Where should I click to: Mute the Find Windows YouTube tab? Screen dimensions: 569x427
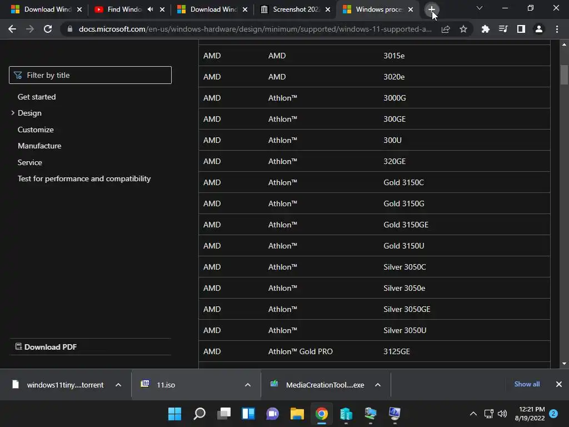(x=150, y=9)
